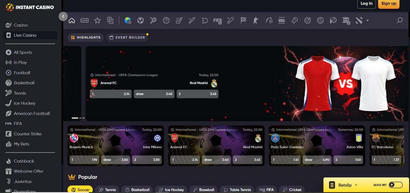Bet on draw 3.60 for Bayern Munich match

click(115, 160)
